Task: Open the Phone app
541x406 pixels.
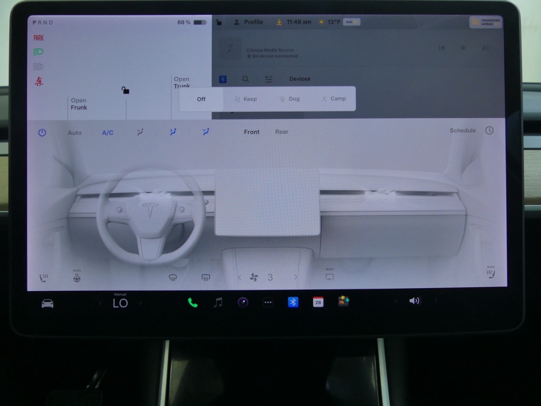Action: (193, 303)
